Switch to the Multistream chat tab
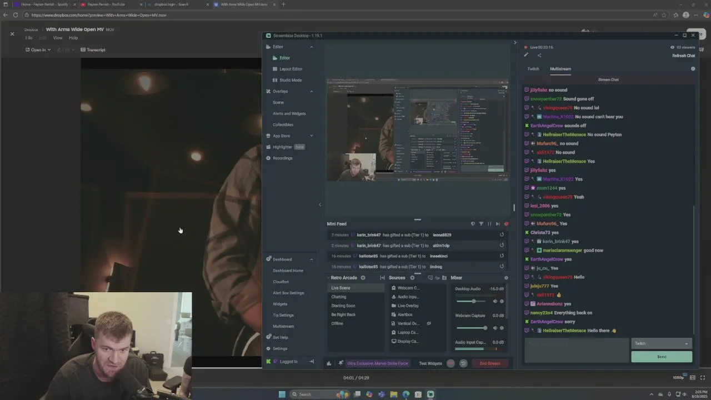The width and height of the screenshot is (711, 400). pos(560,69)
